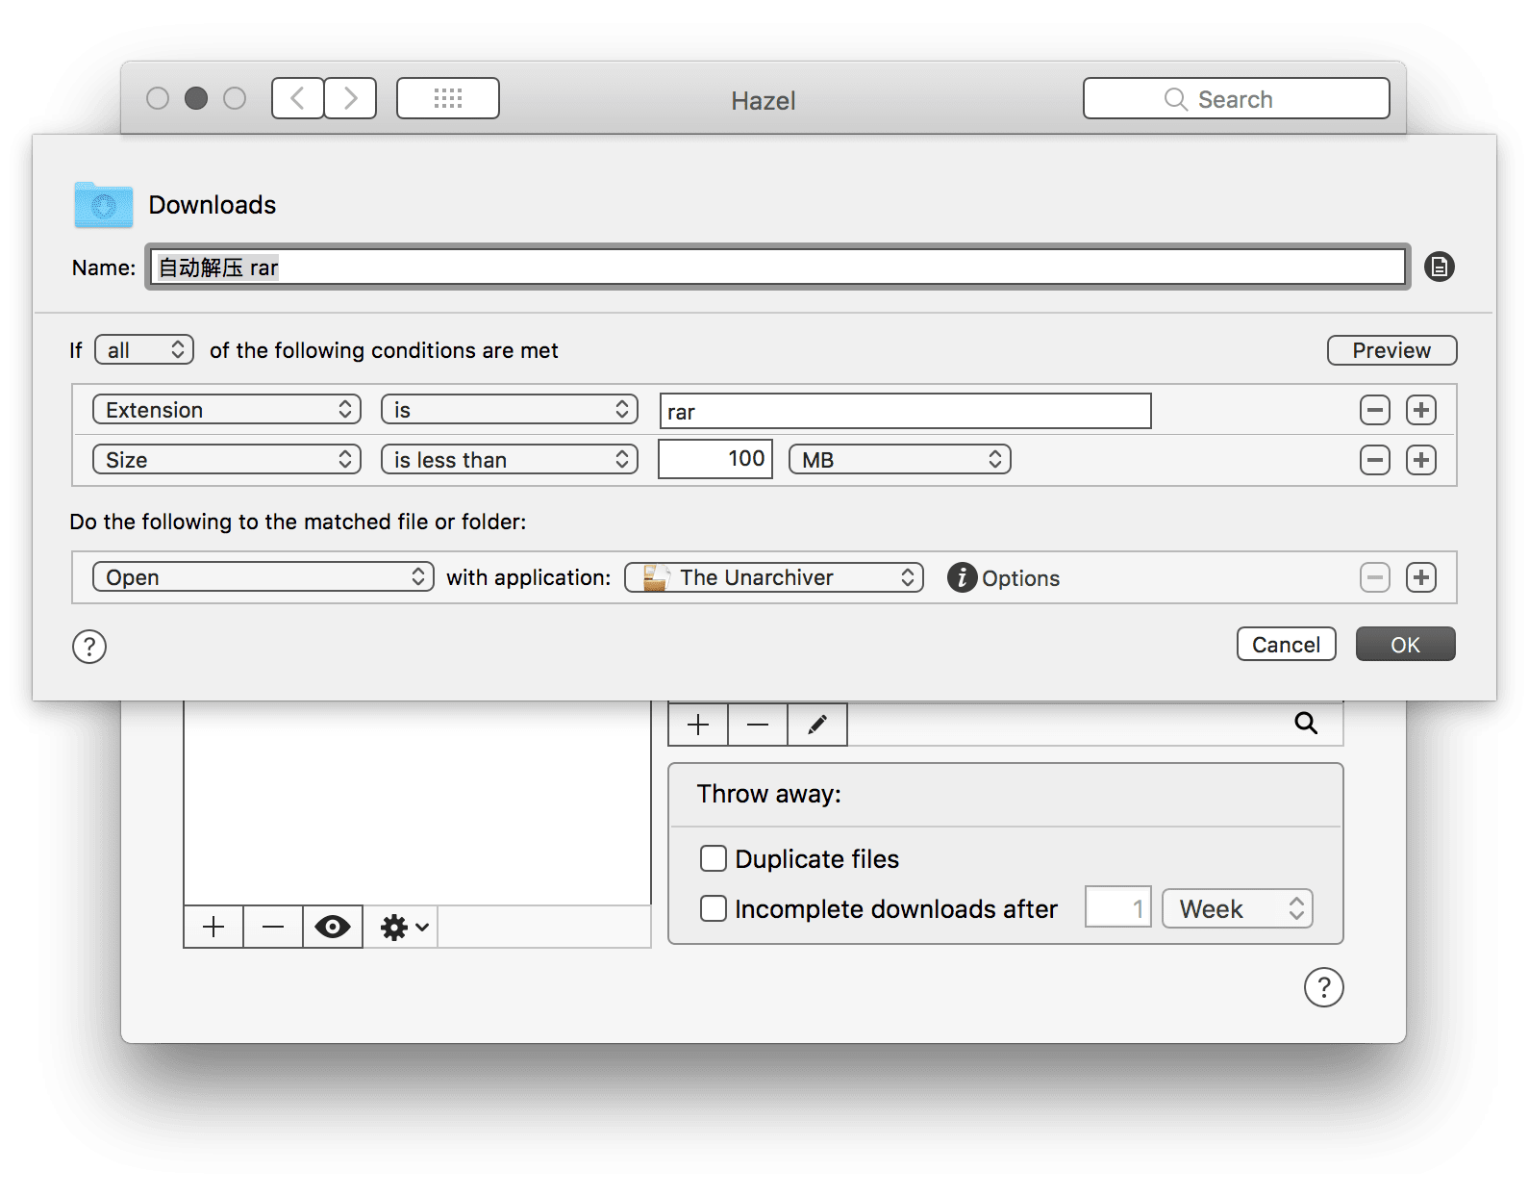Add a condition after the Size row
This screenshot has width=1529, height=1197.
[1420, 460]
